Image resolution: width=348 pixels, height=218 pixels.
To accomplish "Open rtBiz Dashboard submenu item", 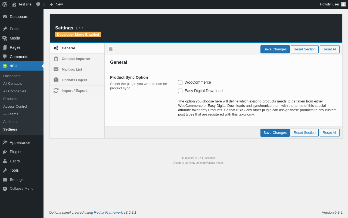I will point(22,76).
